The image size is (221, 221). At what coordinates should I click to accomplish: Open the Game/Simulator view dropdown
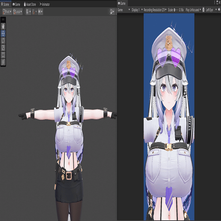pos(124,10)
